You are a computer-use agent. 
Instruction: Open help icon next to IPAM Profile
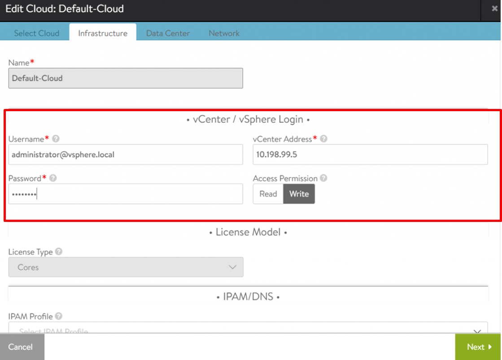click(x=59, y=316)
